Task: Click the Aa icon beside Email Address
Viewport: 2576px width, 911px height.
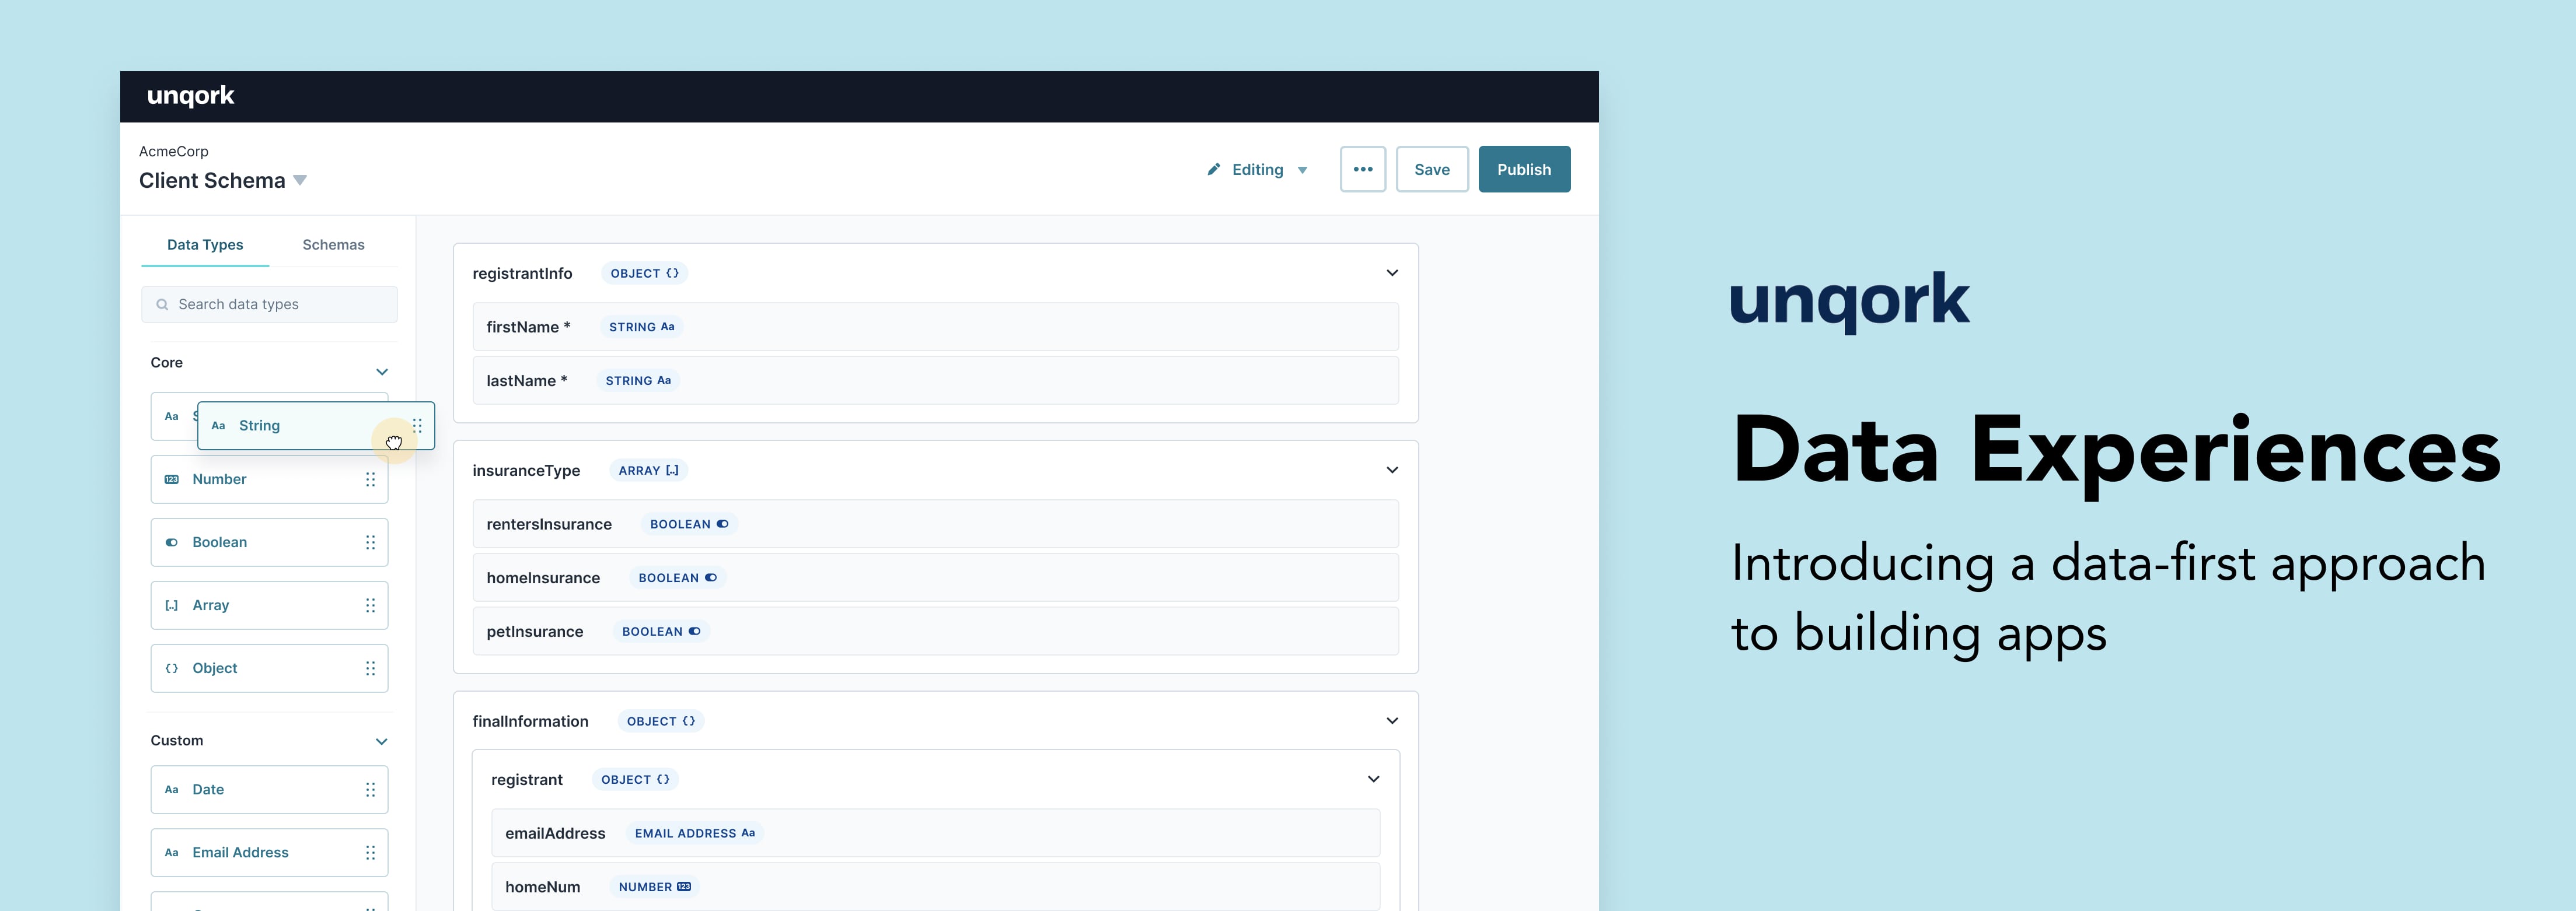Action: (171, 852)
